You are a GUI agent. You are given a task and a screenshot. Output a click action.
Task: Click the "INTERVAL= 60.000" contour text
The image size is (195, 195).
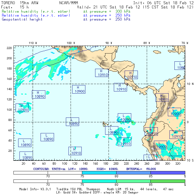point(141,169)
